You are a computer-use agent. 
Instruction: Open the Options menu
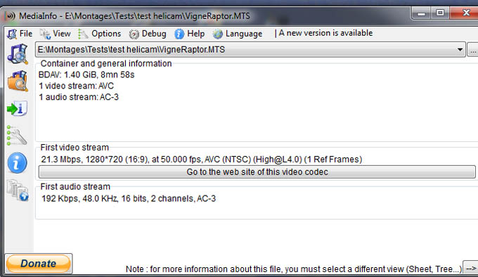coord(100,34)
